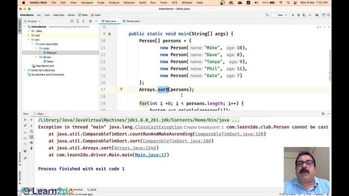Select Main class in project tree
The height and width of the screenshot is (196, 349).
point(50,62)
